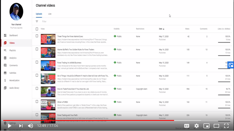Click Copyright claim on Your Faith video row

142,115
